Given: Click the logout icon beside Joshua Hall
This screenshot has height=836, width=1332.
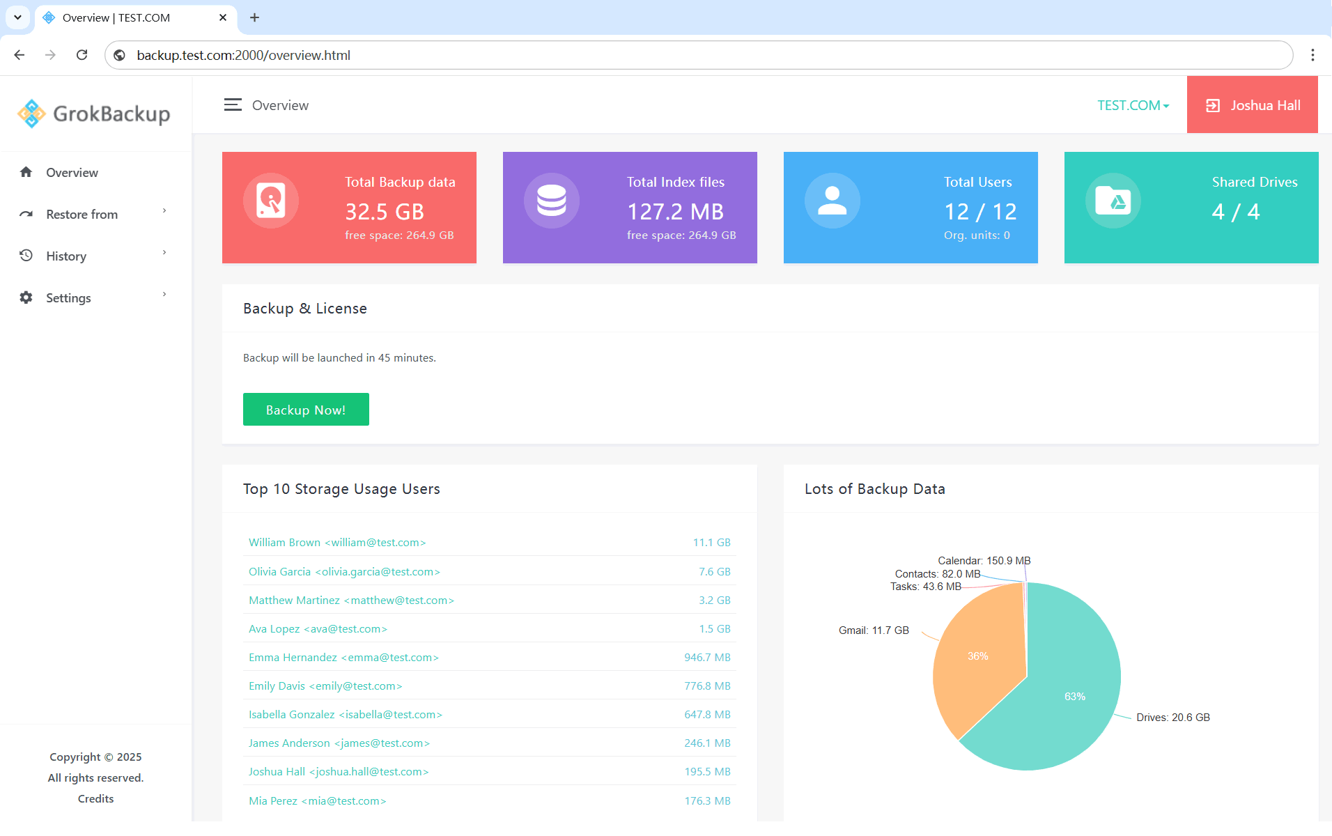Looking at the screenshot, I should 1213,105.
